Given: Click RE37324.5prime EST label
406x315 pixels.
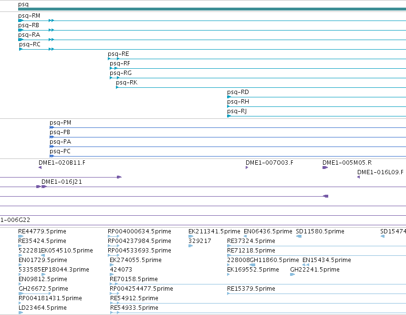Looking at the screenshot, I should [251, 241].
